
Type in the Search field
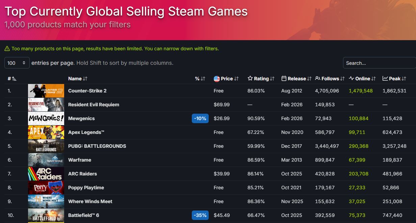379,63
